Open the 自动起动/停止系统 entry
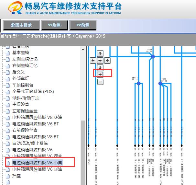 point(30,144)
